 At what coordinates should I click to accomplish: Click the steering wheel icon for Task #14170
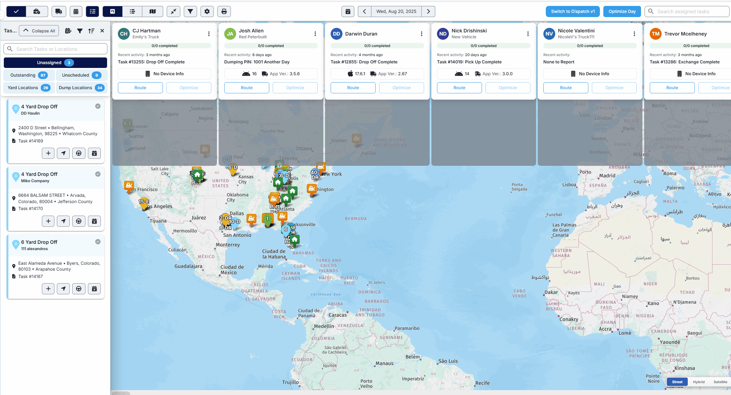point(79,221)
